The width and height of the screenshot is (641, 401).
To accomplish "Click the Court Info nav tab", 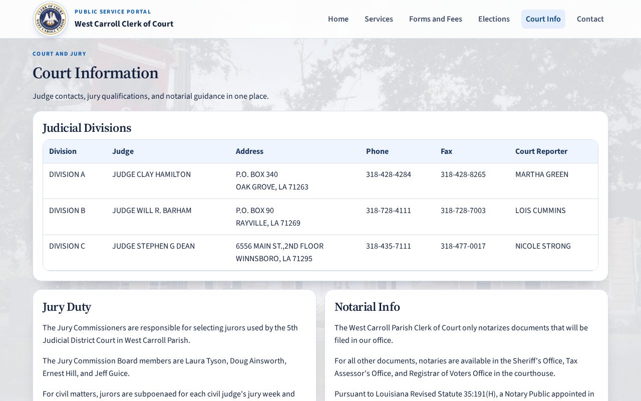I will click(543, 19).
